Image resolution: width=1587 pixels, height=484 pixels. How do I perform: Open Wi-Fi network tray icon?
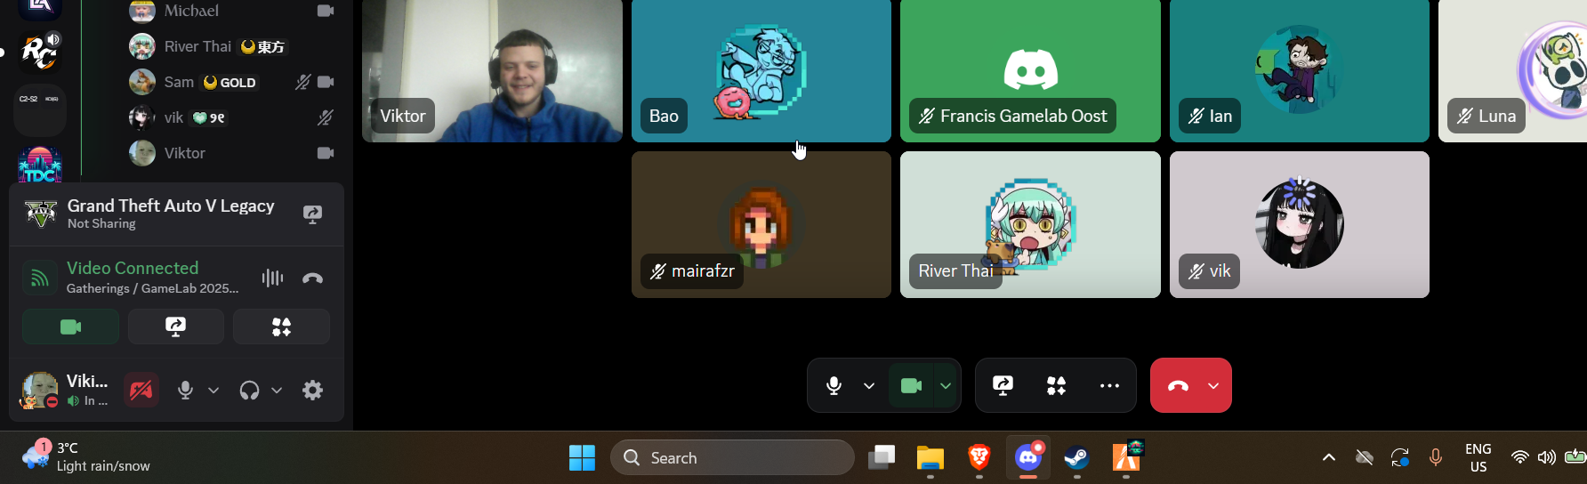pos(1520,457)
